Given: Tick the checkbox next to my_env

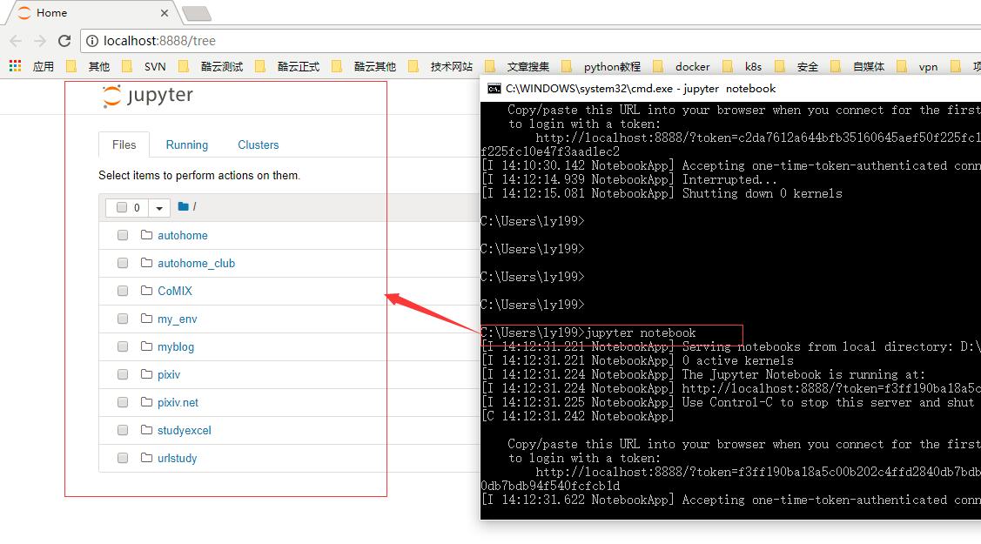Looking at the screenshot, I should click(123, 319).
